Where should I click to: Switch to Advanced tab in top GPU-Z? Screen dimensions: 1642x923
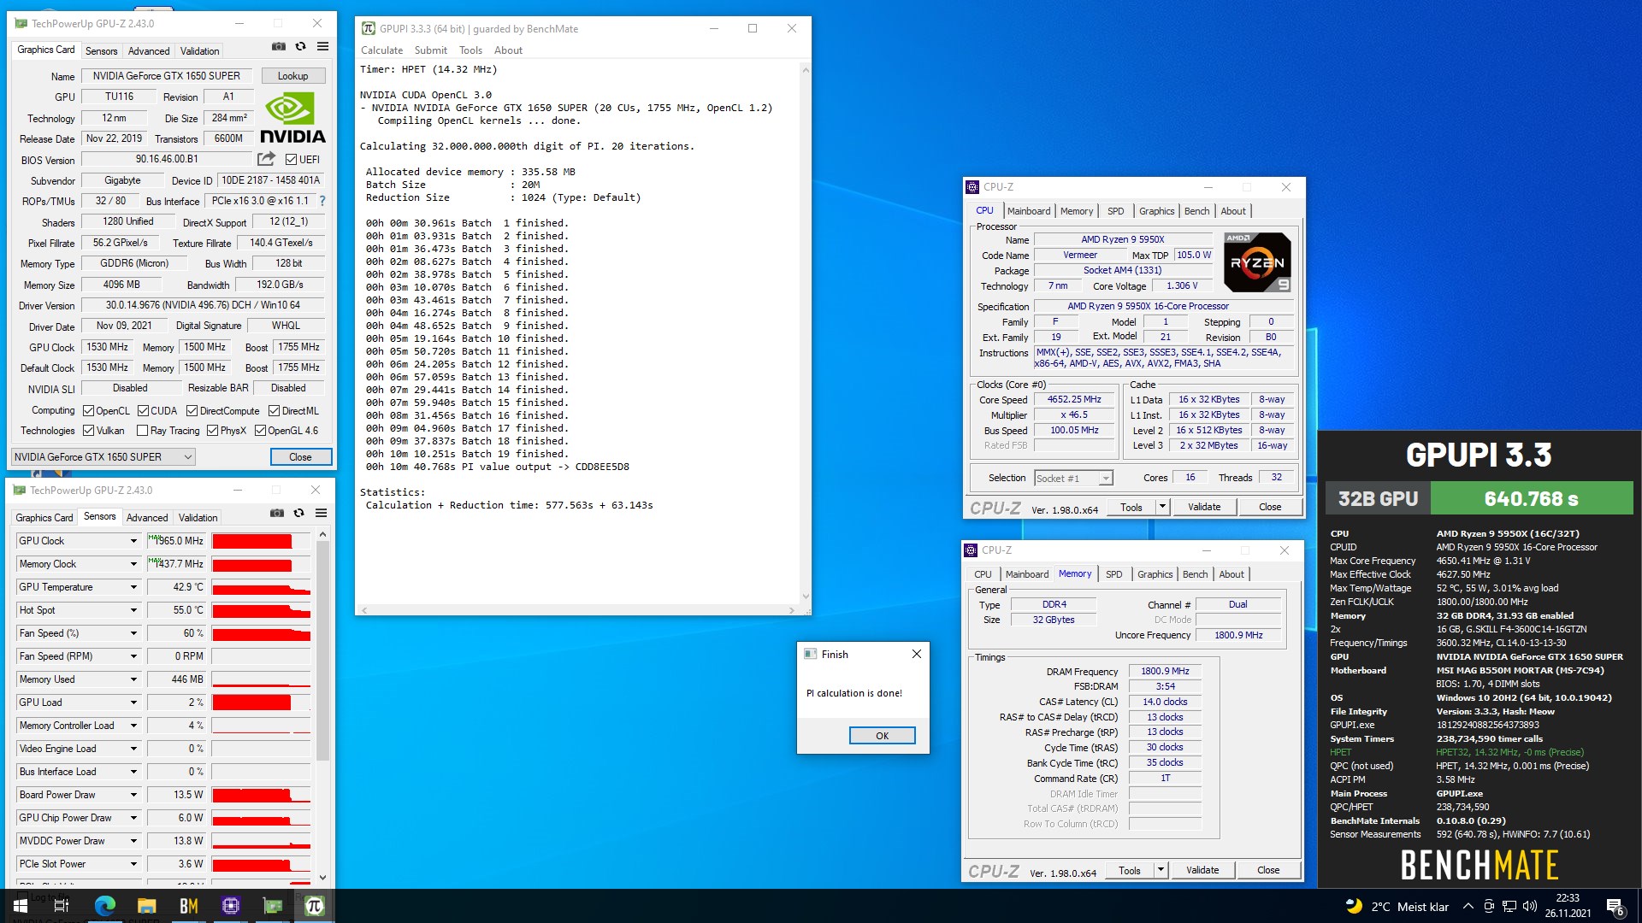point(149,51)
